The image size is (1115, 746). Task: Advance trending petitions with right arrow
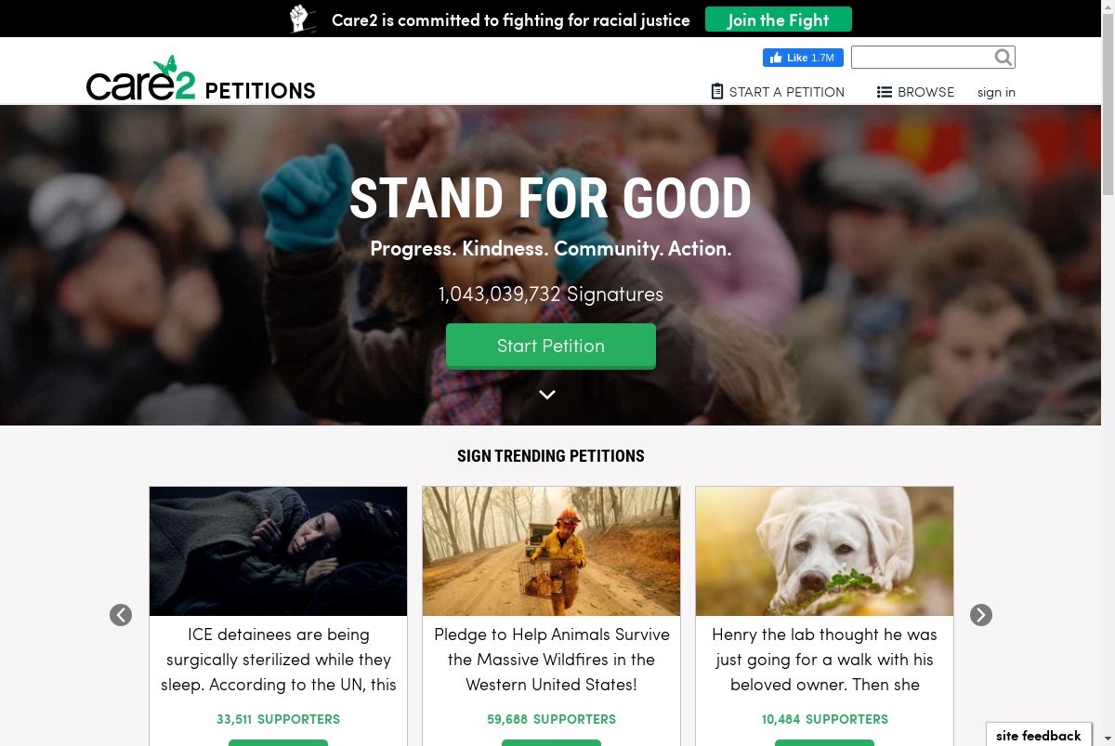(x=981, y=615)
